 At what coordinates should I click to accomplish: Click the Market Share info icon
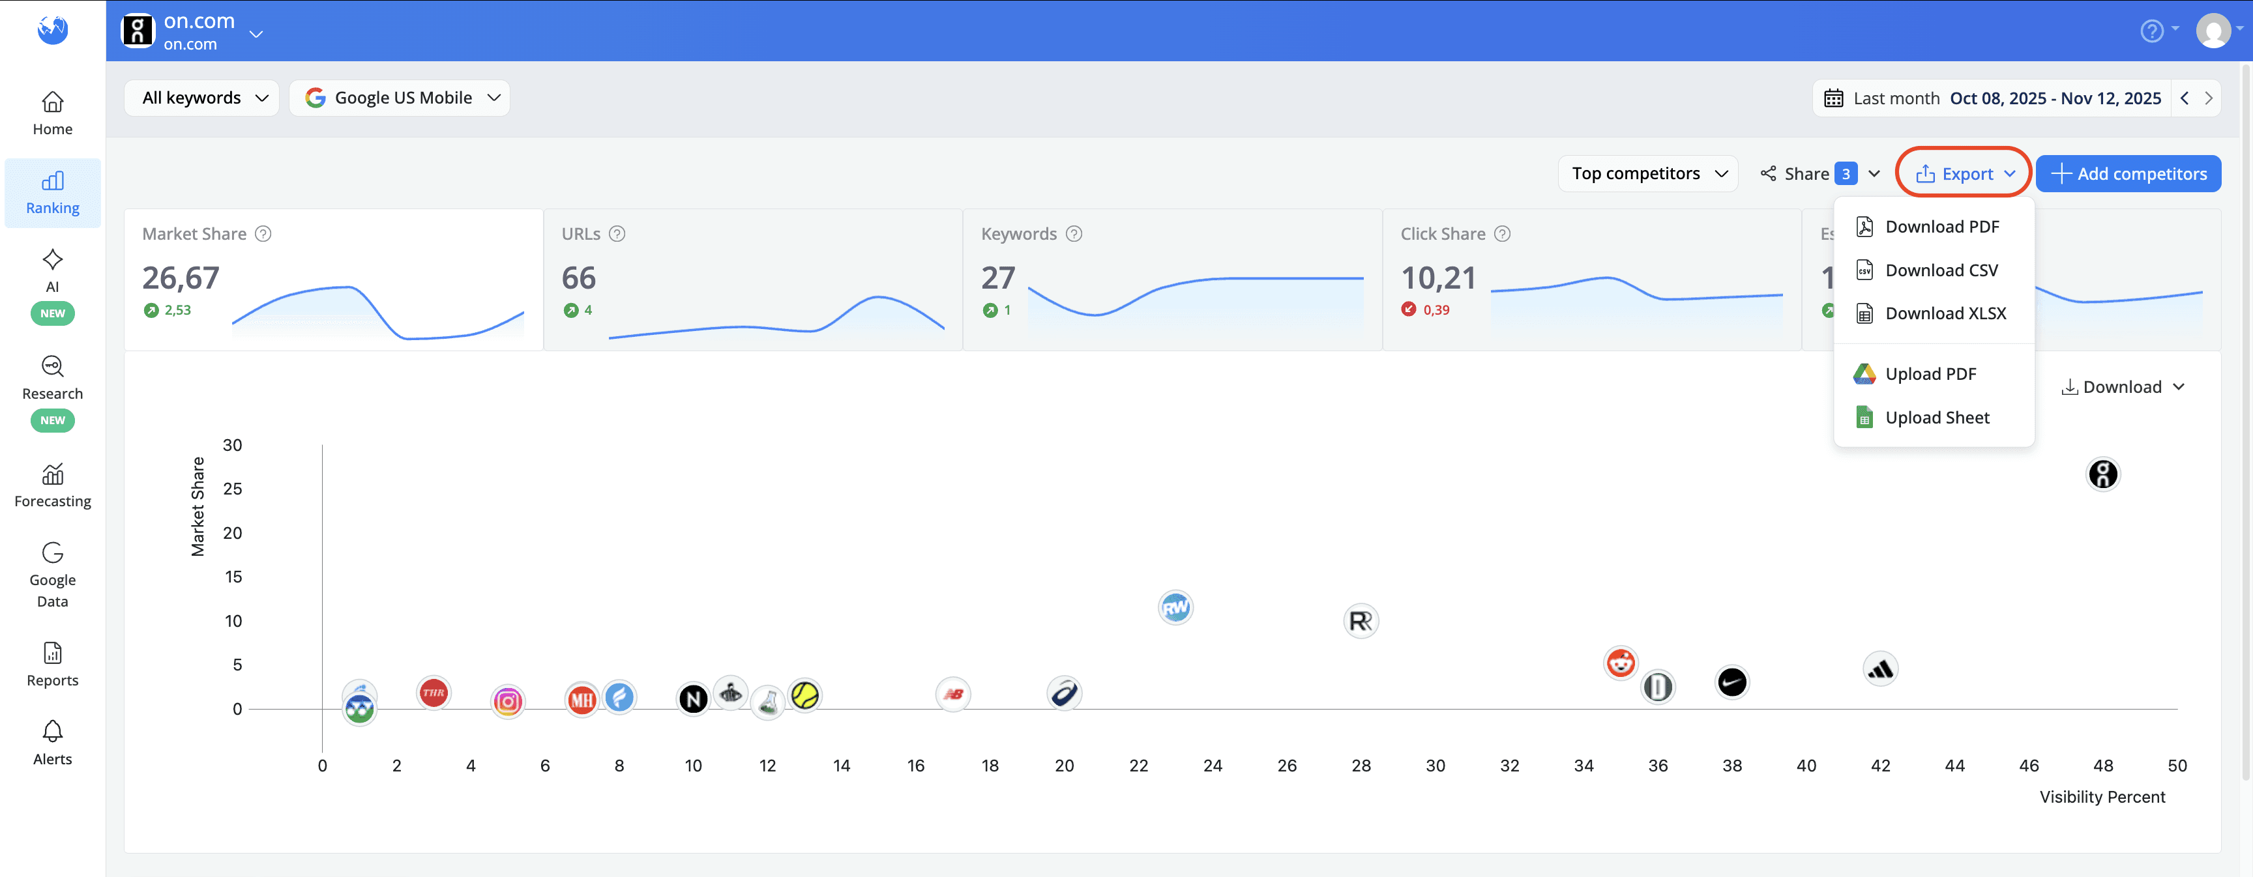[x=263, y=233]
